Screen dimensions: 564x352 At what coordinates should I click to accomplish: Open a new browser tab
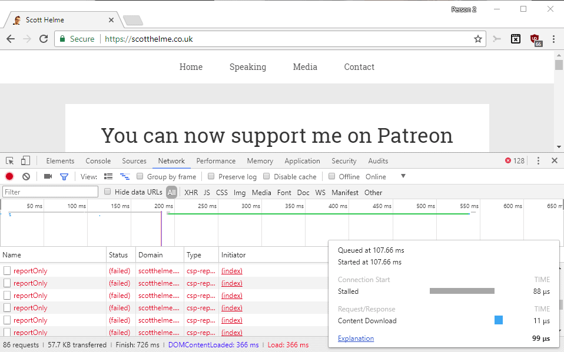click(x=133, y=21)
